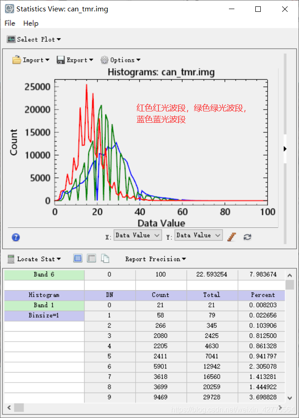Screen dimensions: 299x418
Task: Open the X axis Data Value combo box
Action: click(x=137, y=235)
